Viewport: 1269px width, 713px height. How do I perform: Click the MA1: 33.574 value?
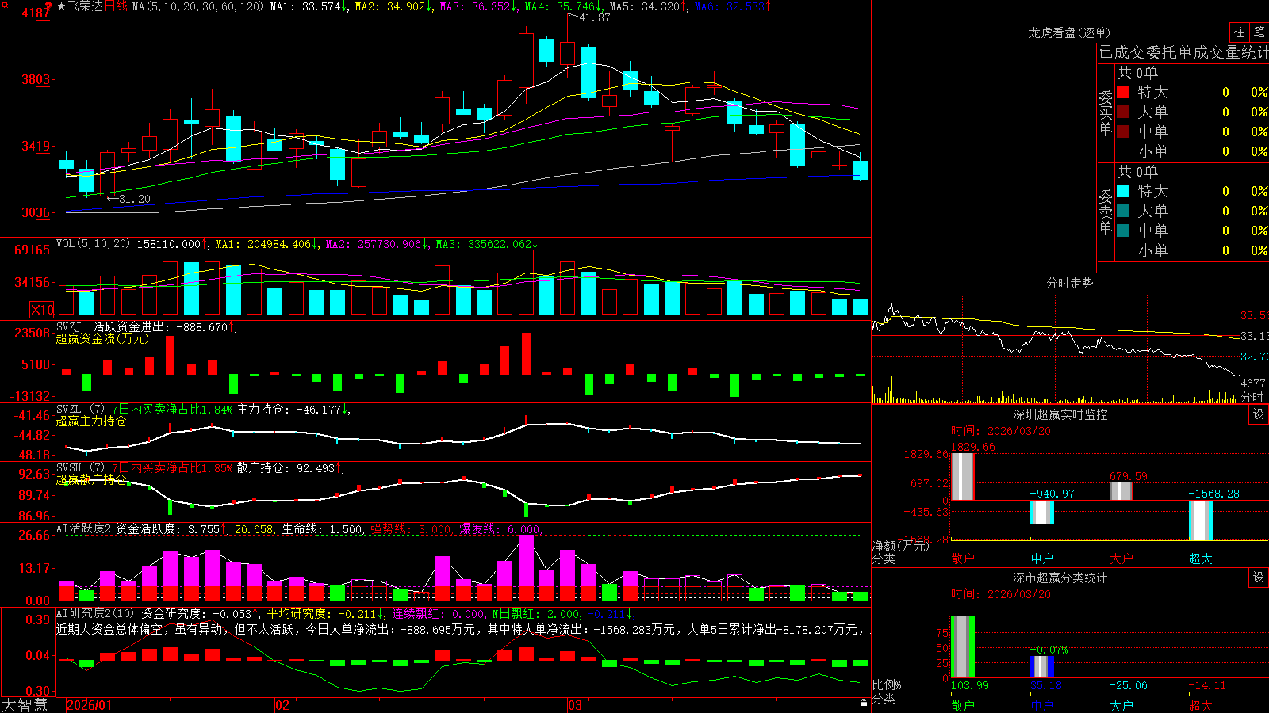point(307,6)
